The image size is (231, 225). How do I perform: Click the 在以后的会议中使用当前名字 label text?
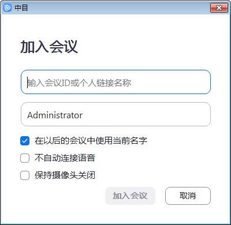click(91, 141)
